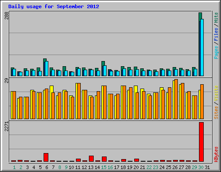Screen dimensions: 221x172
Task: Click the 'Visits' legend label
Action: pos(216,94)
